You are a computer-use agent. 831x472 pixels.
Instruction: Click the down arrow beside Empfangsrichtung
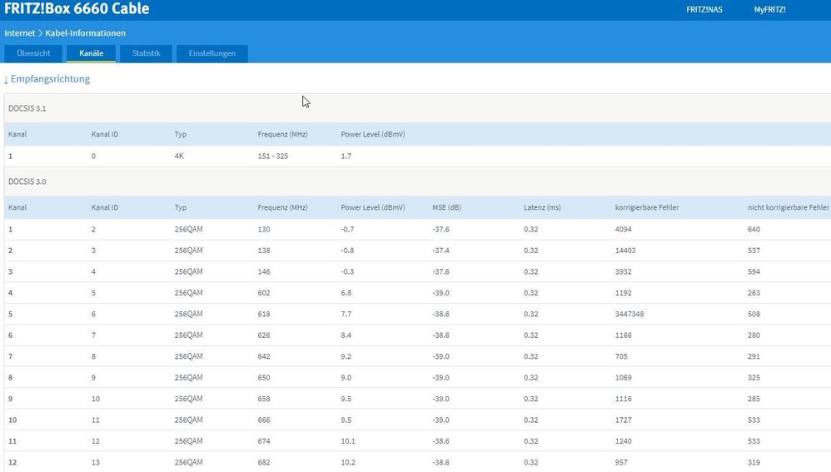click(7, 79)
